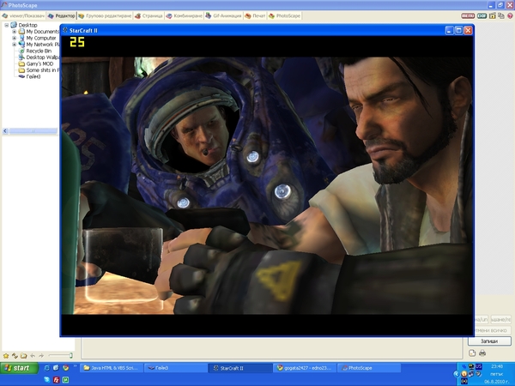Viewport: 515px width, 386px height.
Task: Expand hidden system tray icons arrow
Action: [456, 374]
